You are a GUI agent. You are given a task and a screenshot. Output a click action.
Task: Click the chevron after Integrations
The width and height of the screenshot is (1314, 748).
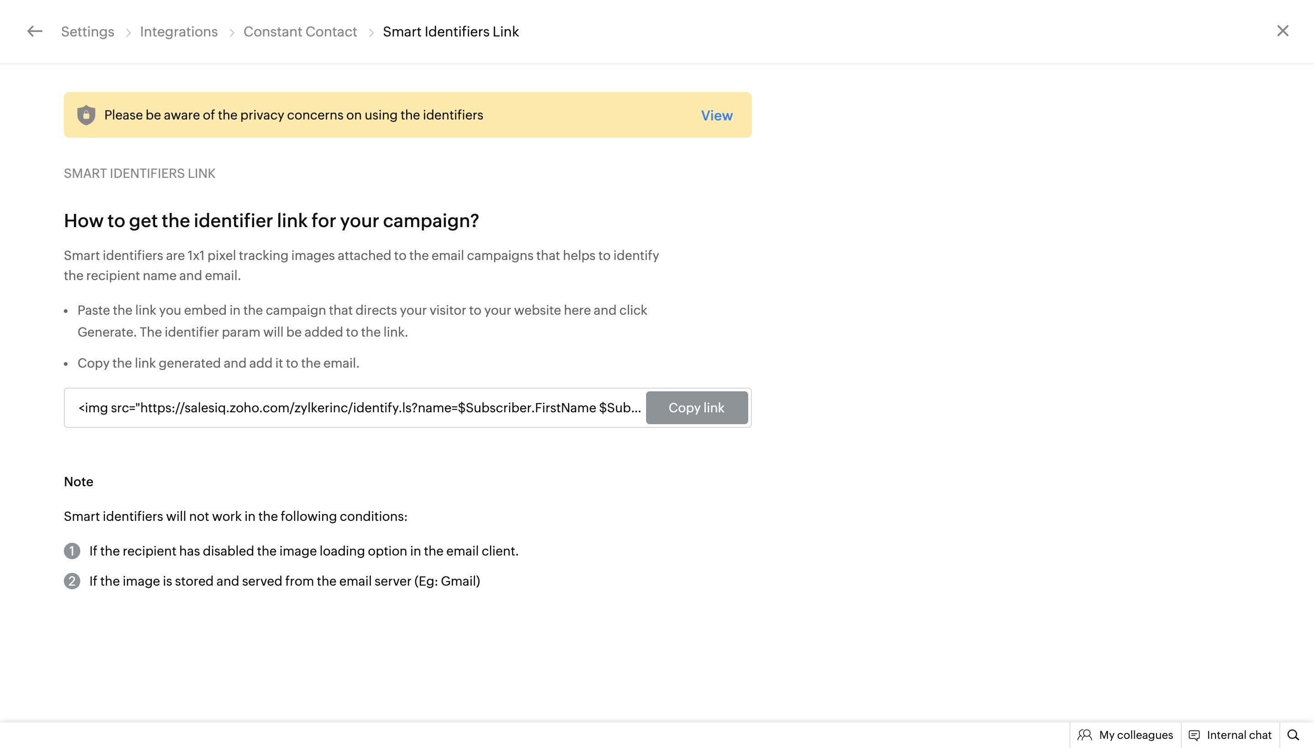click(232, 33)
